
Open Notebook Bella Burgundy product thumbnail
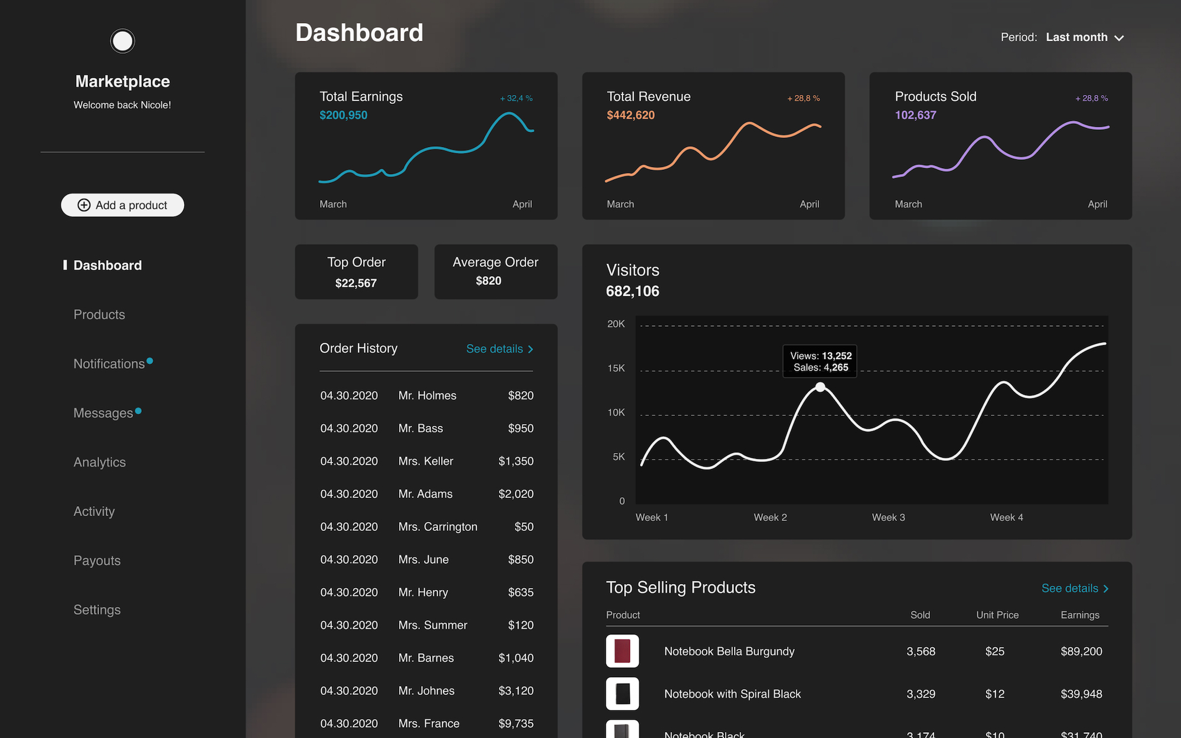tap(622, 651)
